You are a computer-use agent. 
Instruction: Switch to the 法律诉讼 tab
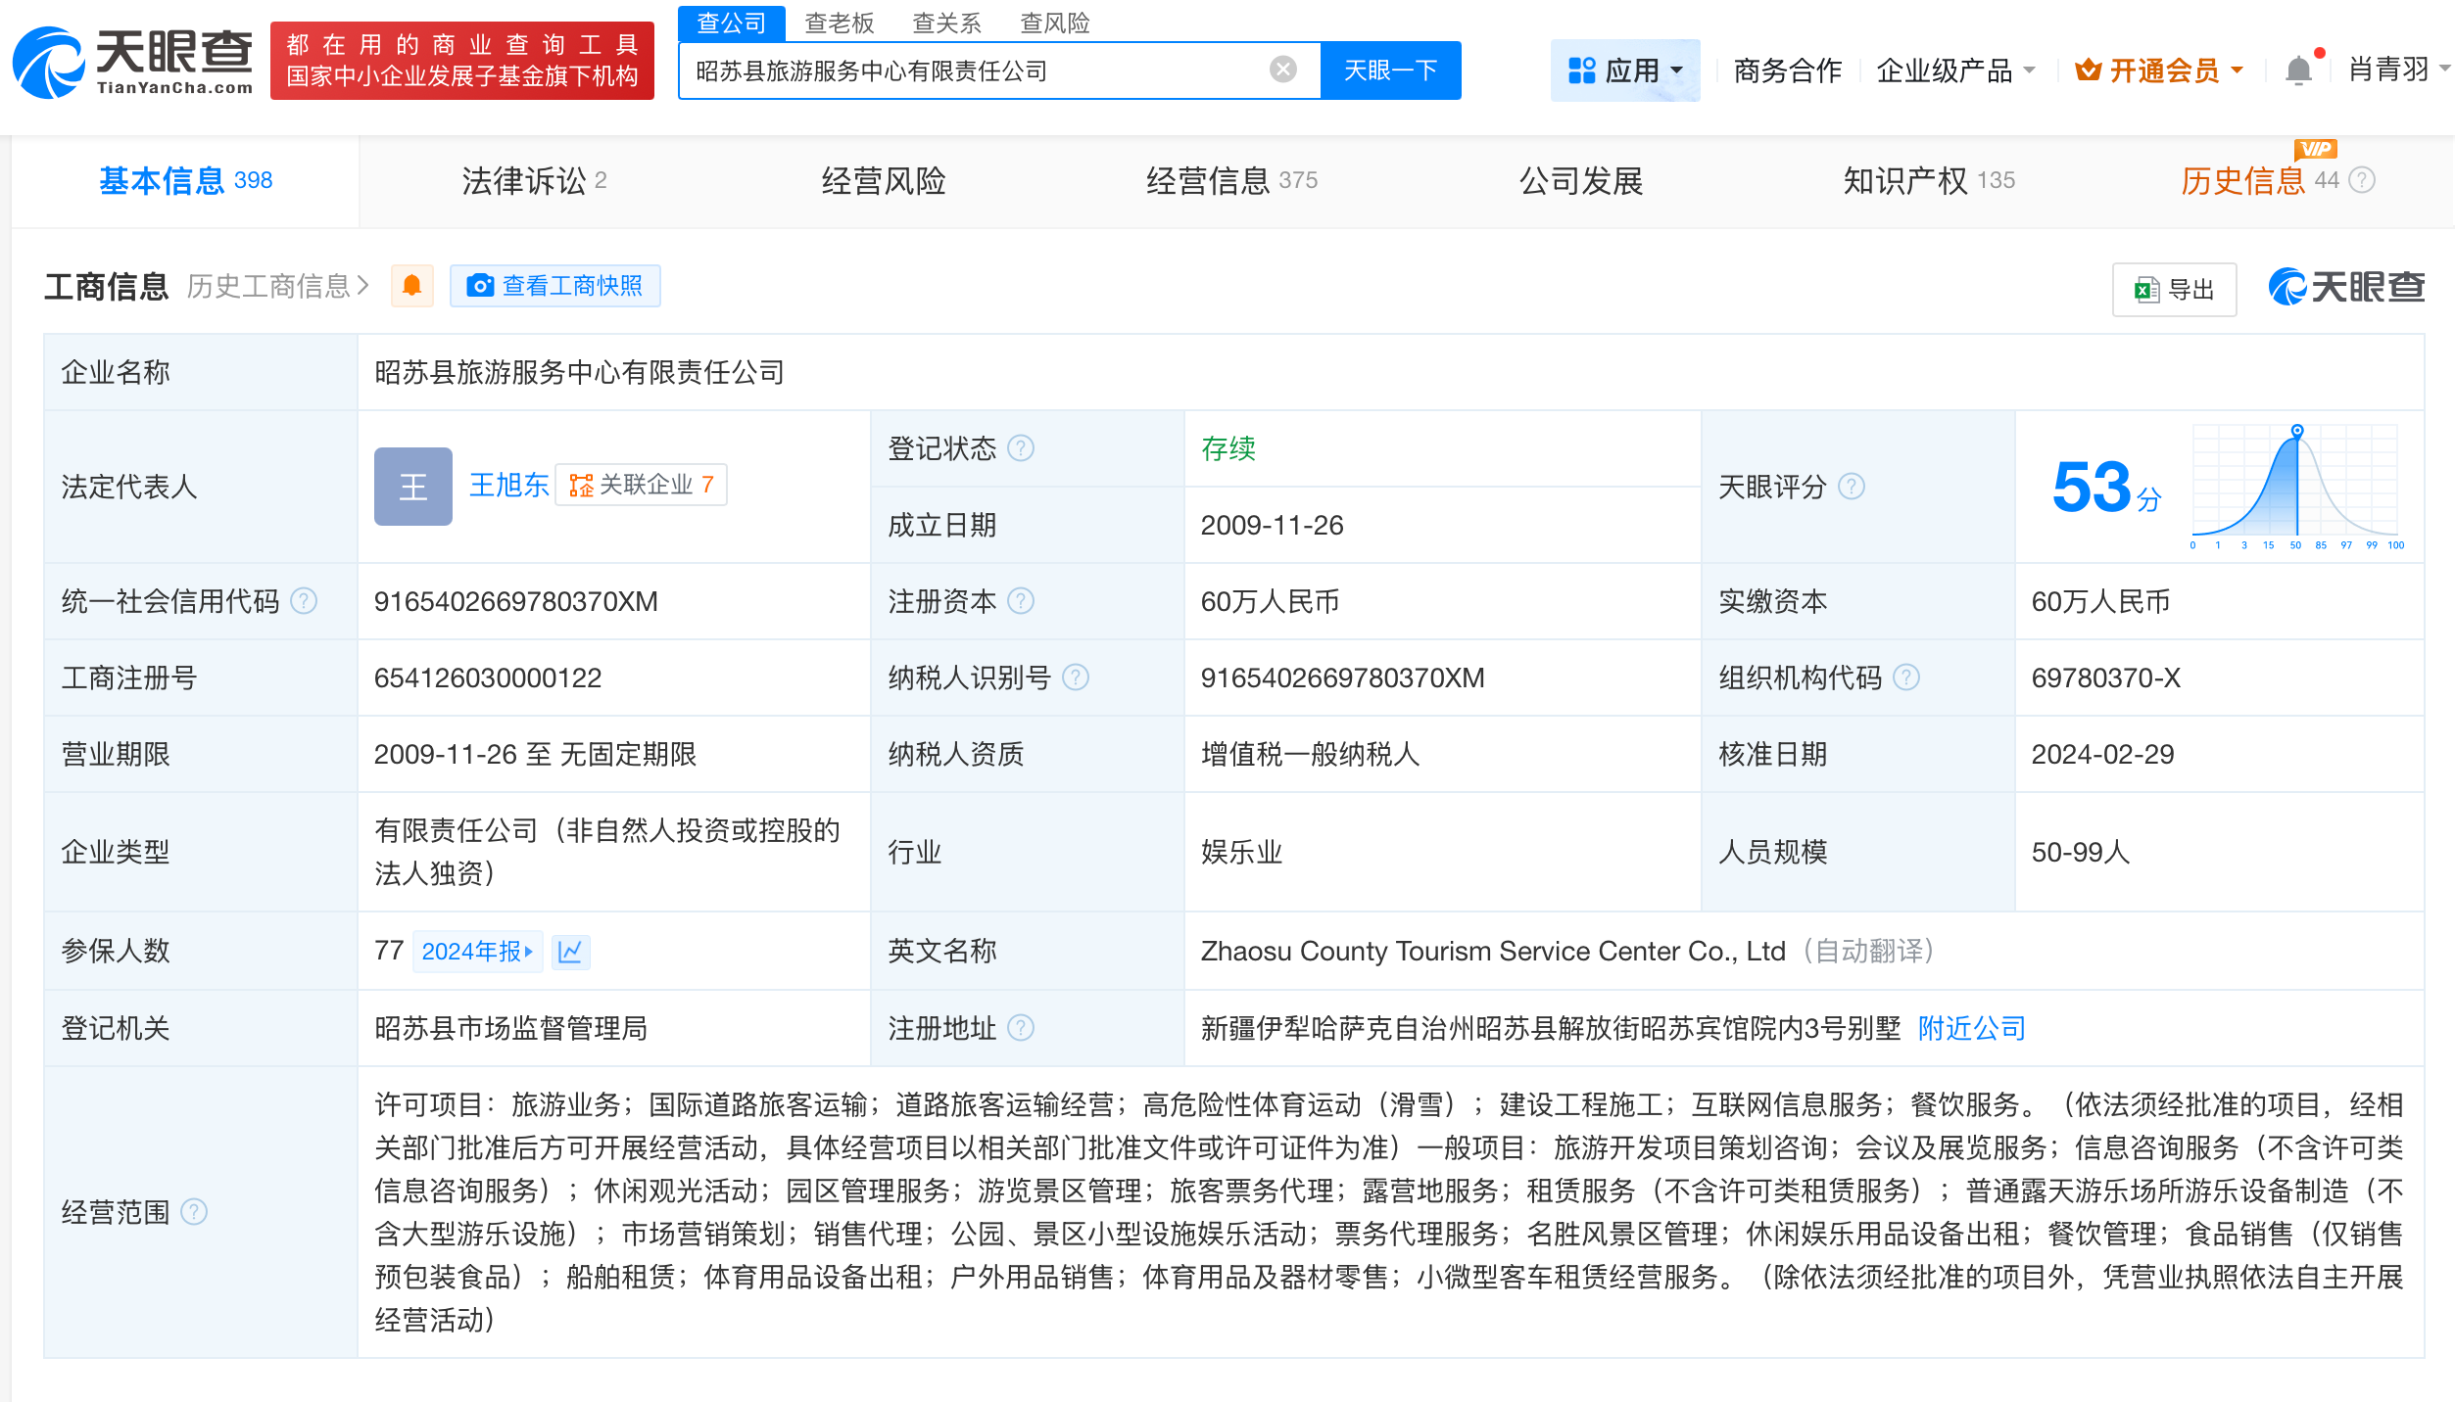tap(534, 181)
